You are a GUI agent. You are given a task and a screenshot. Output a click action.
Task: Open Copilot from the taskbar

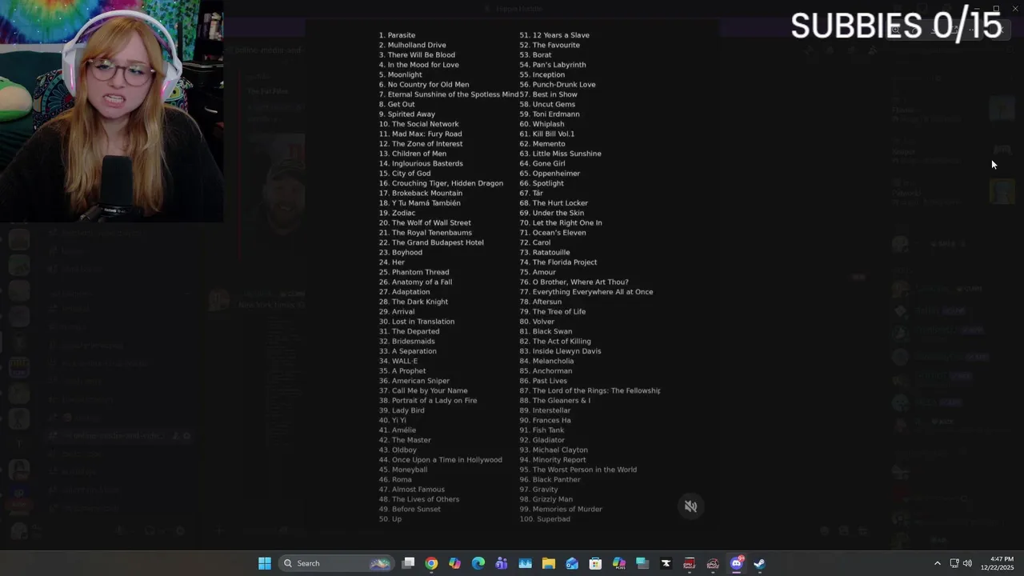point(454,563)
